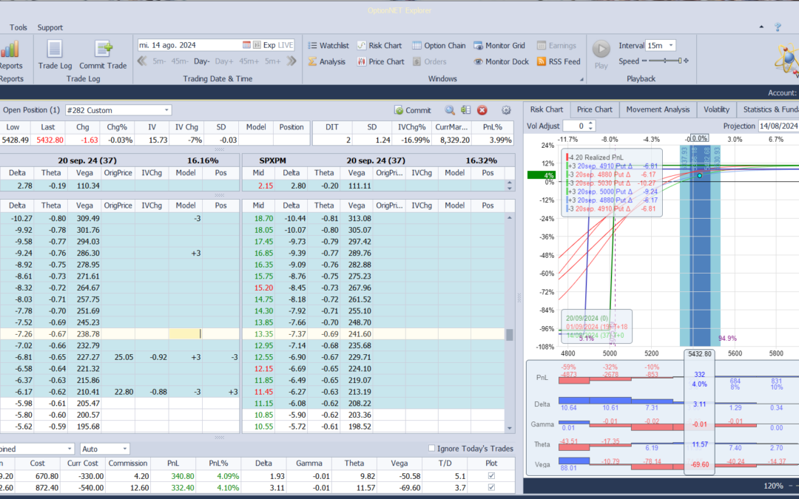
Task: Expand the Auto dropdown
Action: pyautogui.click(x=124, y=449)
